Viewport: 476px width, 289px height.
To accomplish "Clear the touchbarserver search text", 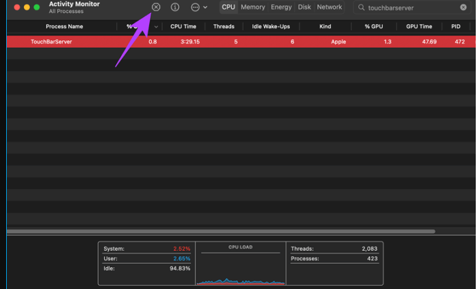I will point(463,8).
